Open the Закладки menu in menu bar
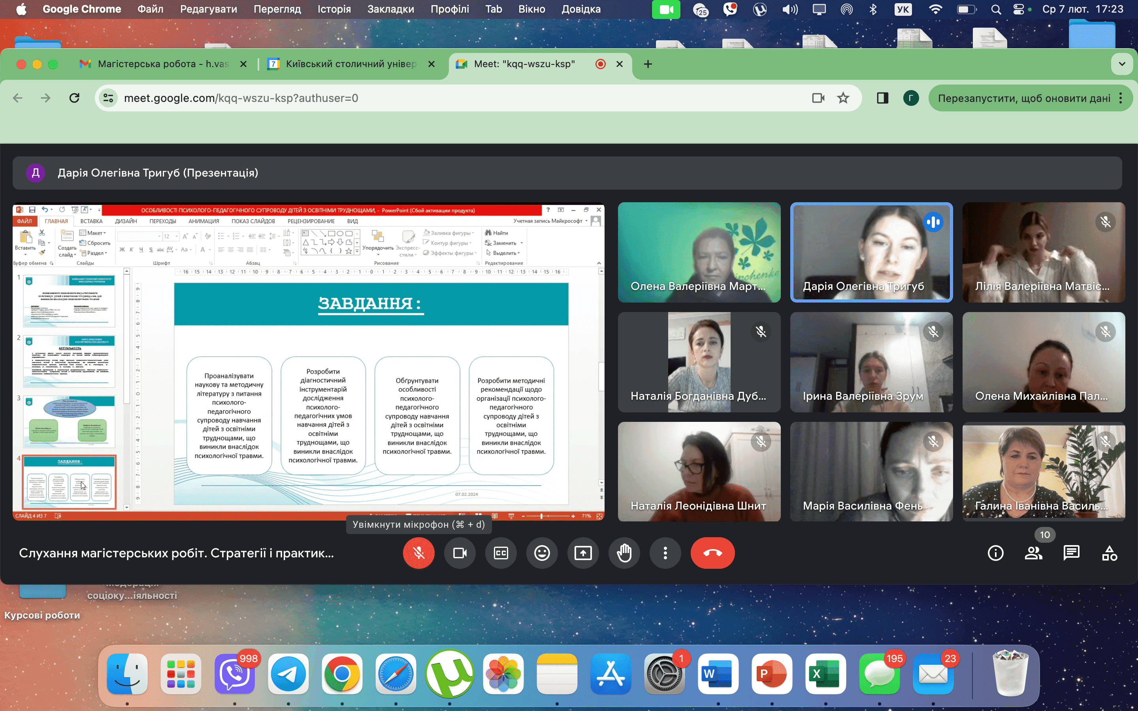The height and width of the screenshot is (711, 1138). [390, 9]
